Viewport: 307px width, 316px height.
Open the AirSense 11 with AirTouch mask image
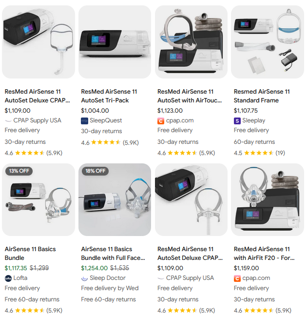191,42
